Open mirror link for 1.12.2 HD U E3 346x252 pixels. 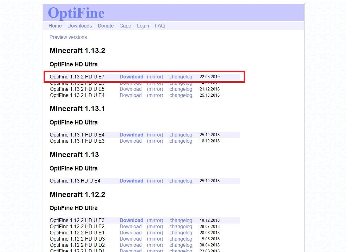[x=155, y=220]
